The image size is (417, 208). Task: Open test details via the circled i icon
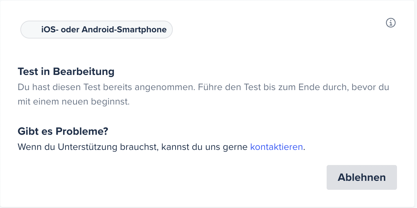(390, 23)
